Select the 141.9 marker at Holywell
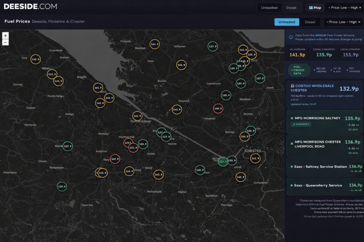Image resolution: width=364 pixels, height=242 pixels. [52, 74]
